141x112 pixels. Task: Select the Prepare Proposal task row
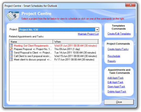[54, 49]
